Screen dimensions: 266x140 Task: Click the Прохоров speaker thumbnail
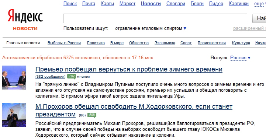[x=14, y=115]
